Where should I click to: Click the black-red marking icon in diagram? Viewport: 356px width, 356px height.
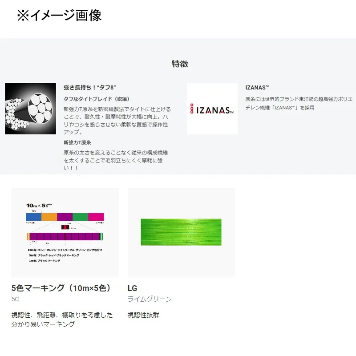65,227
